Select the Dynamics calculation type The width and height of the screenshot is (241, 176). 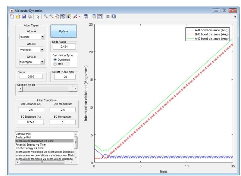tap(62, 60)
